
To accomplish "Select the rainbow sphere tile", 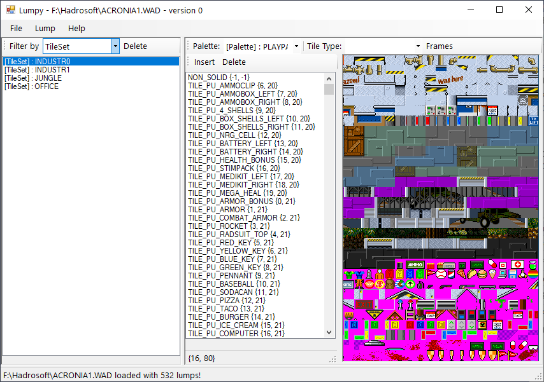I will click(533, 274).
